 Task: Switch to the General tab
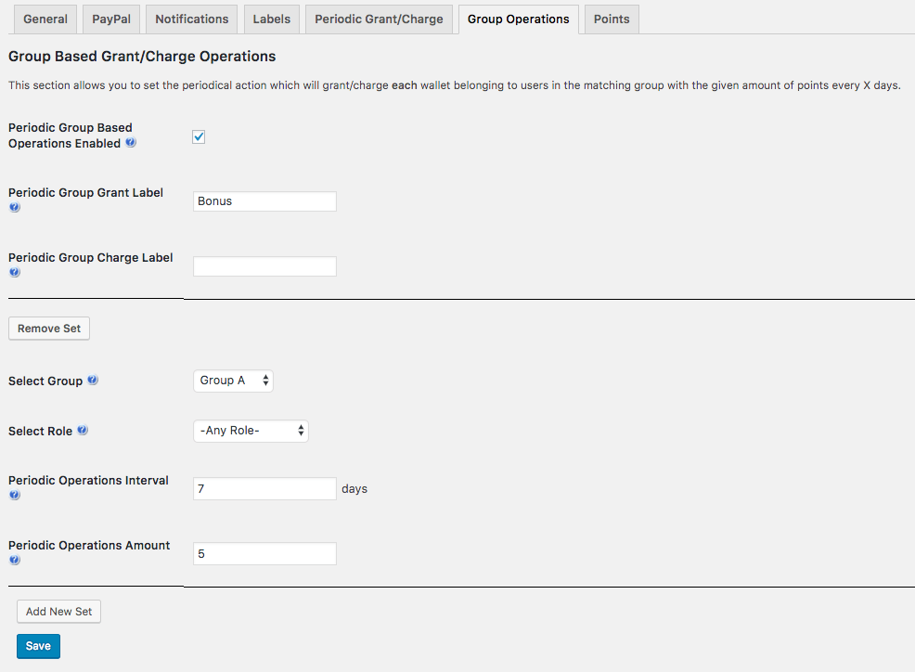pyautogui.click(x=45, y=19)
